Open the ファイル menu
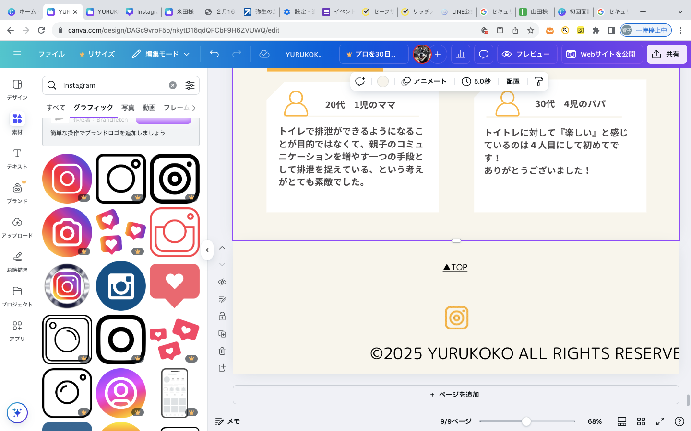 tap(51, 54)
